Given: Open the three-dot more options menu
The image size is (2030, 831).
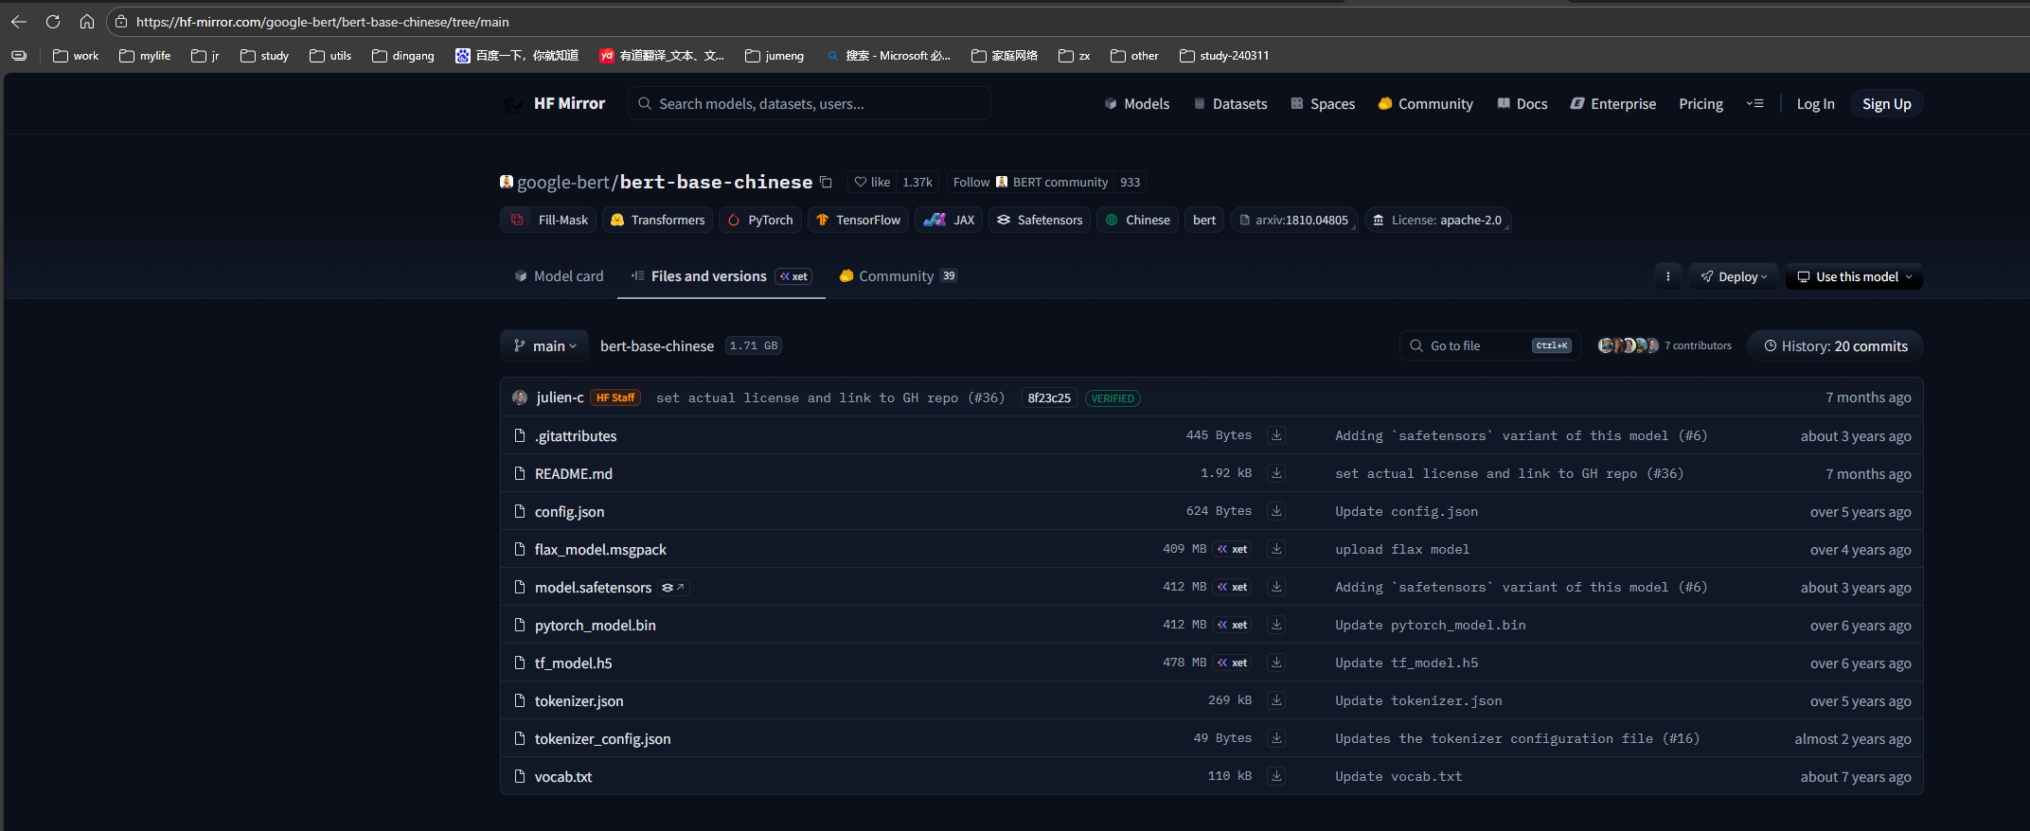Looking at the screenshot, I should (x=1667, y=276).
